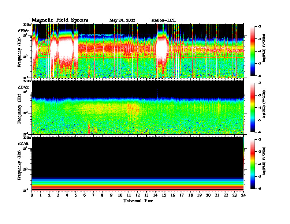Viewport: 290px width, 224px height.
Task: Click hour 4 tick label on time axis
Action: tap(67, 195)
